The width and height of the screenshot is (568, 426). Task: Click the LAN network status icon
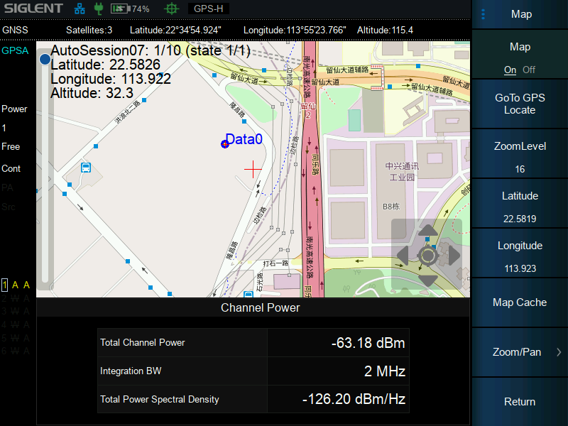(80, 9)
